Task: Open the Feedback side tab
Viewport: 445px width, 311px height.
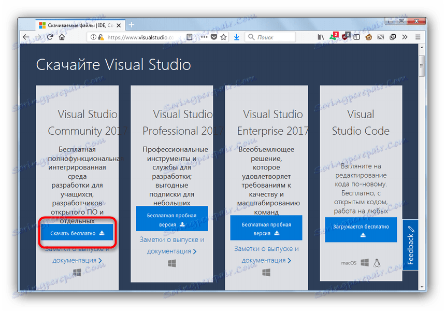Action: click(410, 245)
